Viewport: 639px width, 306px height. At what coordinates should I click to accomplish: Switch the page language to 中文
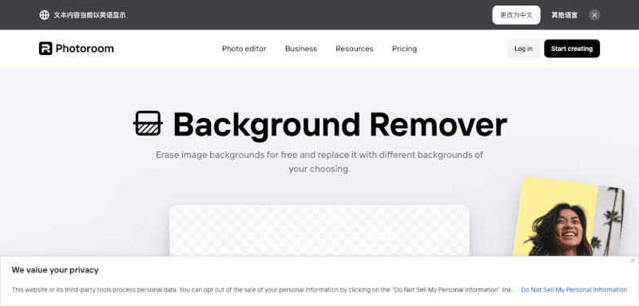(516, 15)
